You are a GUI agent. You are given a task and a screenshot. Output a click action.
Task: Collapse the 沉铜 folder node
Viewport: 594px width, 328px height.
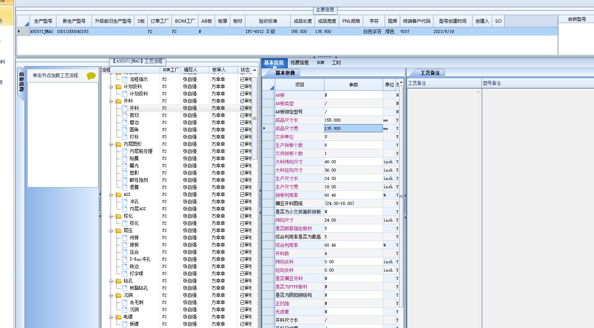111,295
